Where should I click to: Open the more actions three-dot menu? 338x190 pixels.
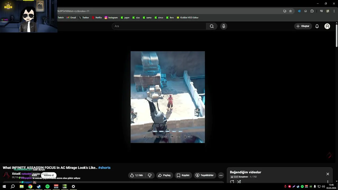coord(221,175)
